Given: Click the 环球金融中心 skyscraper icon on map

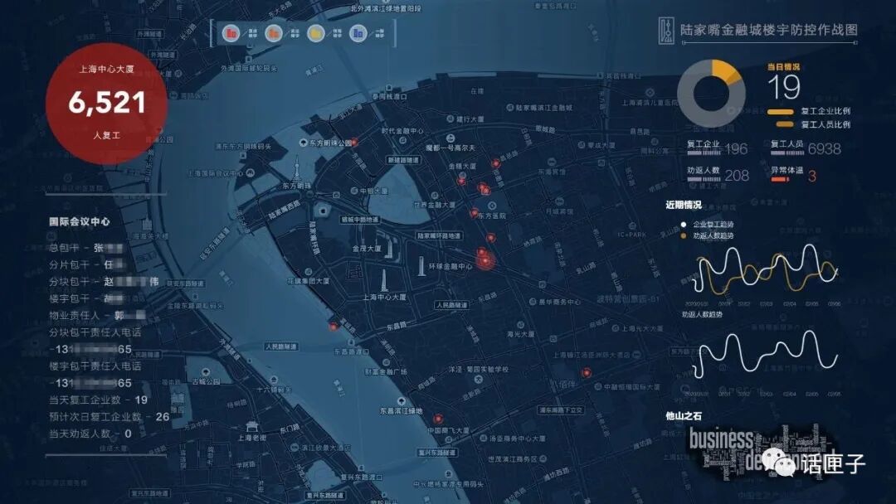Looking at the screenshot, I should point(421,266).
